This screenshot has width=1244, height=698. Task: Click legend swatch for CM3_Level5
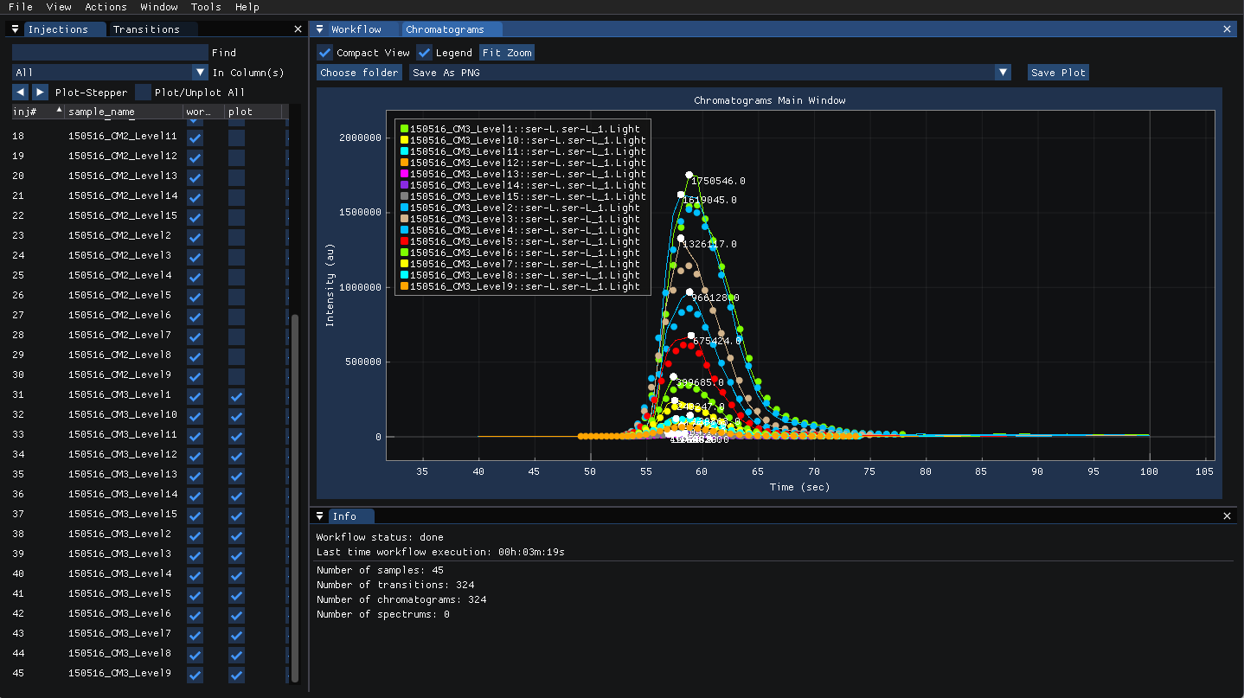[404, 241]
